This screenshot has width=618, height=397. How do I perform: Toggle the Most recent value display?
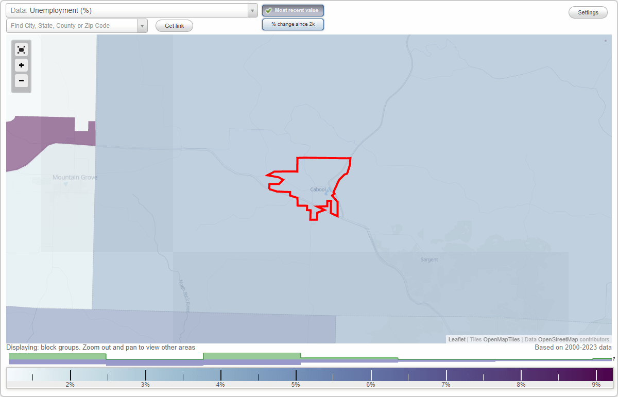[293, 10]
